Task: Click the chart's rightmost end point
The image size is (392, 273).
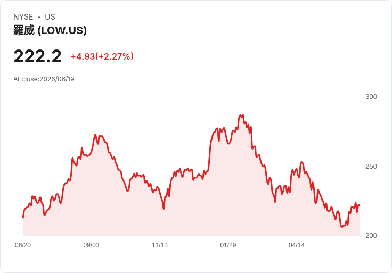Action: point(360,205)
